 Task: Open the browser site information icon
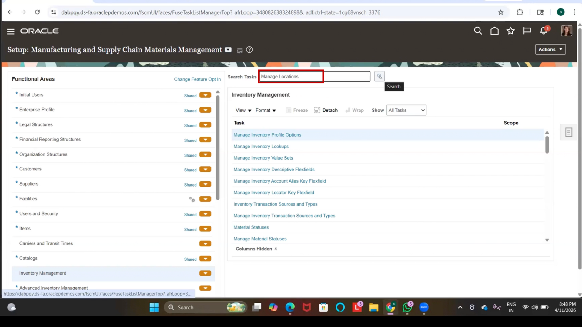54,12
